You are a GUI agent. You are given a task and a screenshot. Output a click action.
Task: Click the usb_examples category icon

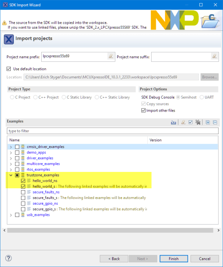[x=23, y=215]
